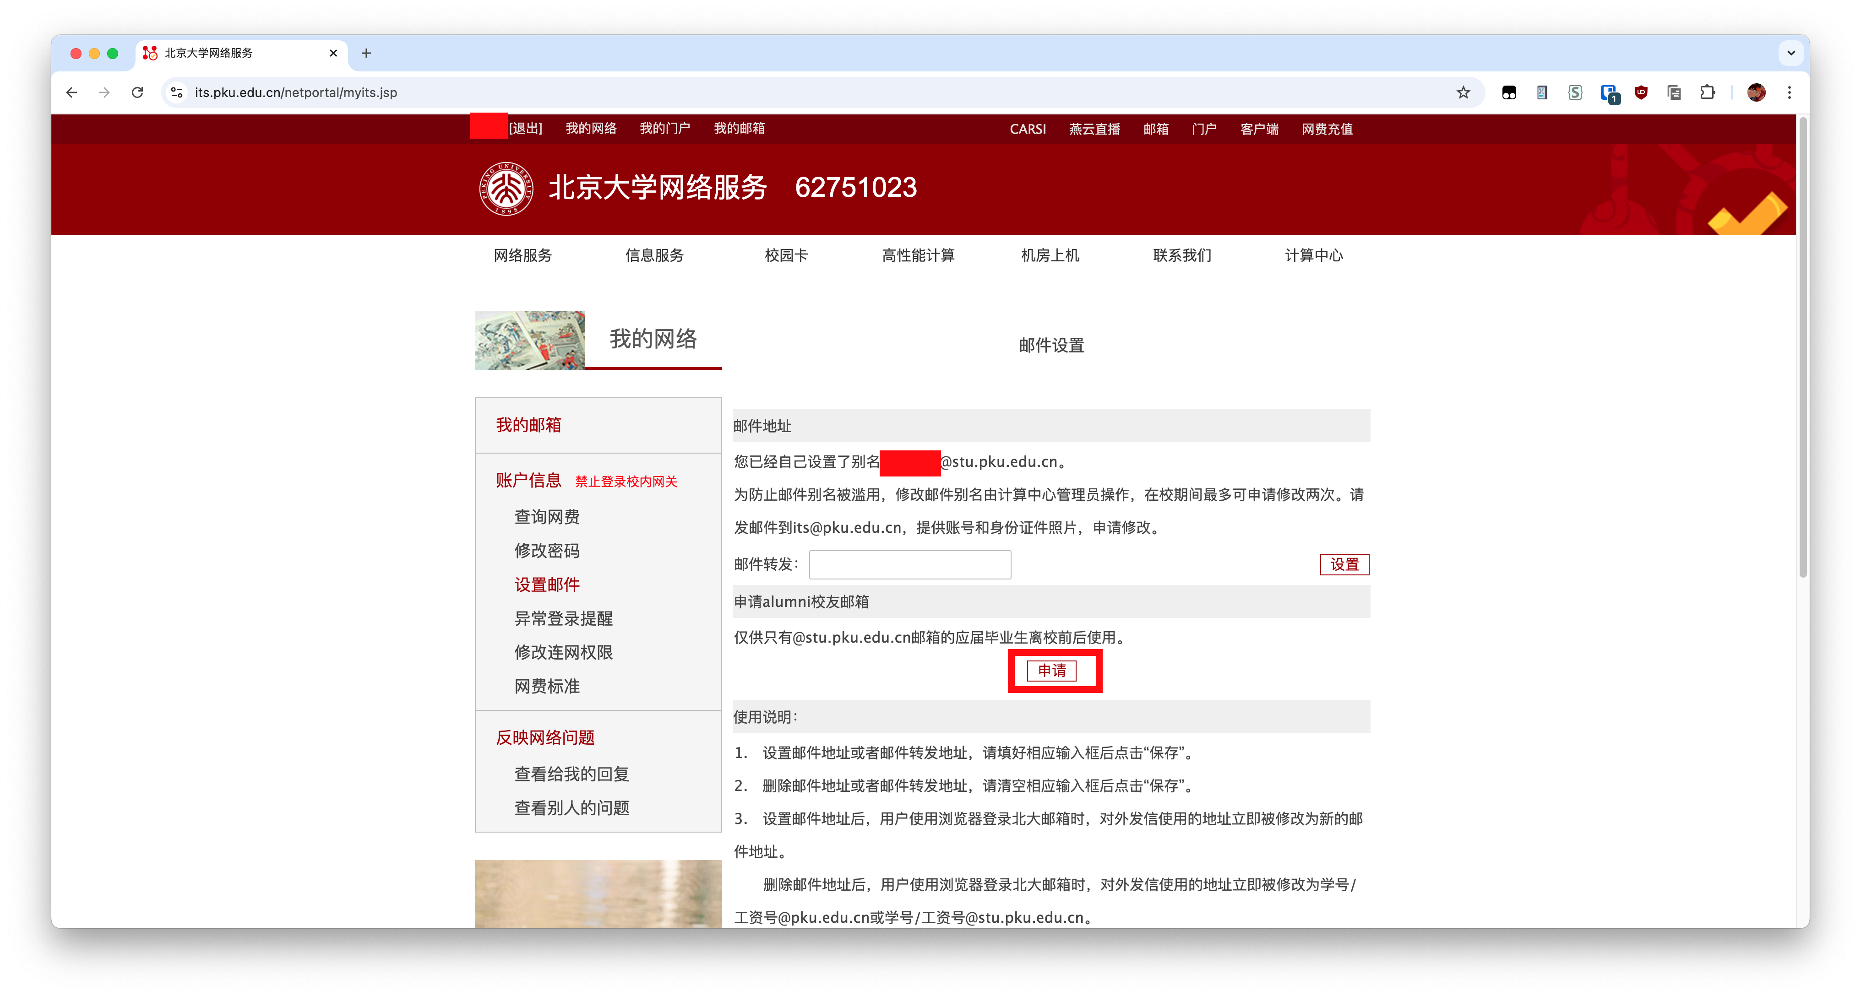The width and height of the screenshot is (1861, 996).
Task: Open 修改密码 in the sidebar
Action: pos(548,550)
